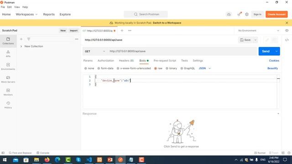Switch to the Authorization tab
This screenshot has width=292, height=164.
[x=105, y=61]
